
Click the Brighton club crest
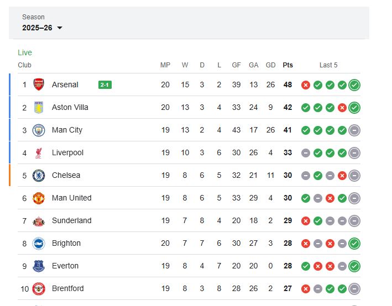pos(39,243)
